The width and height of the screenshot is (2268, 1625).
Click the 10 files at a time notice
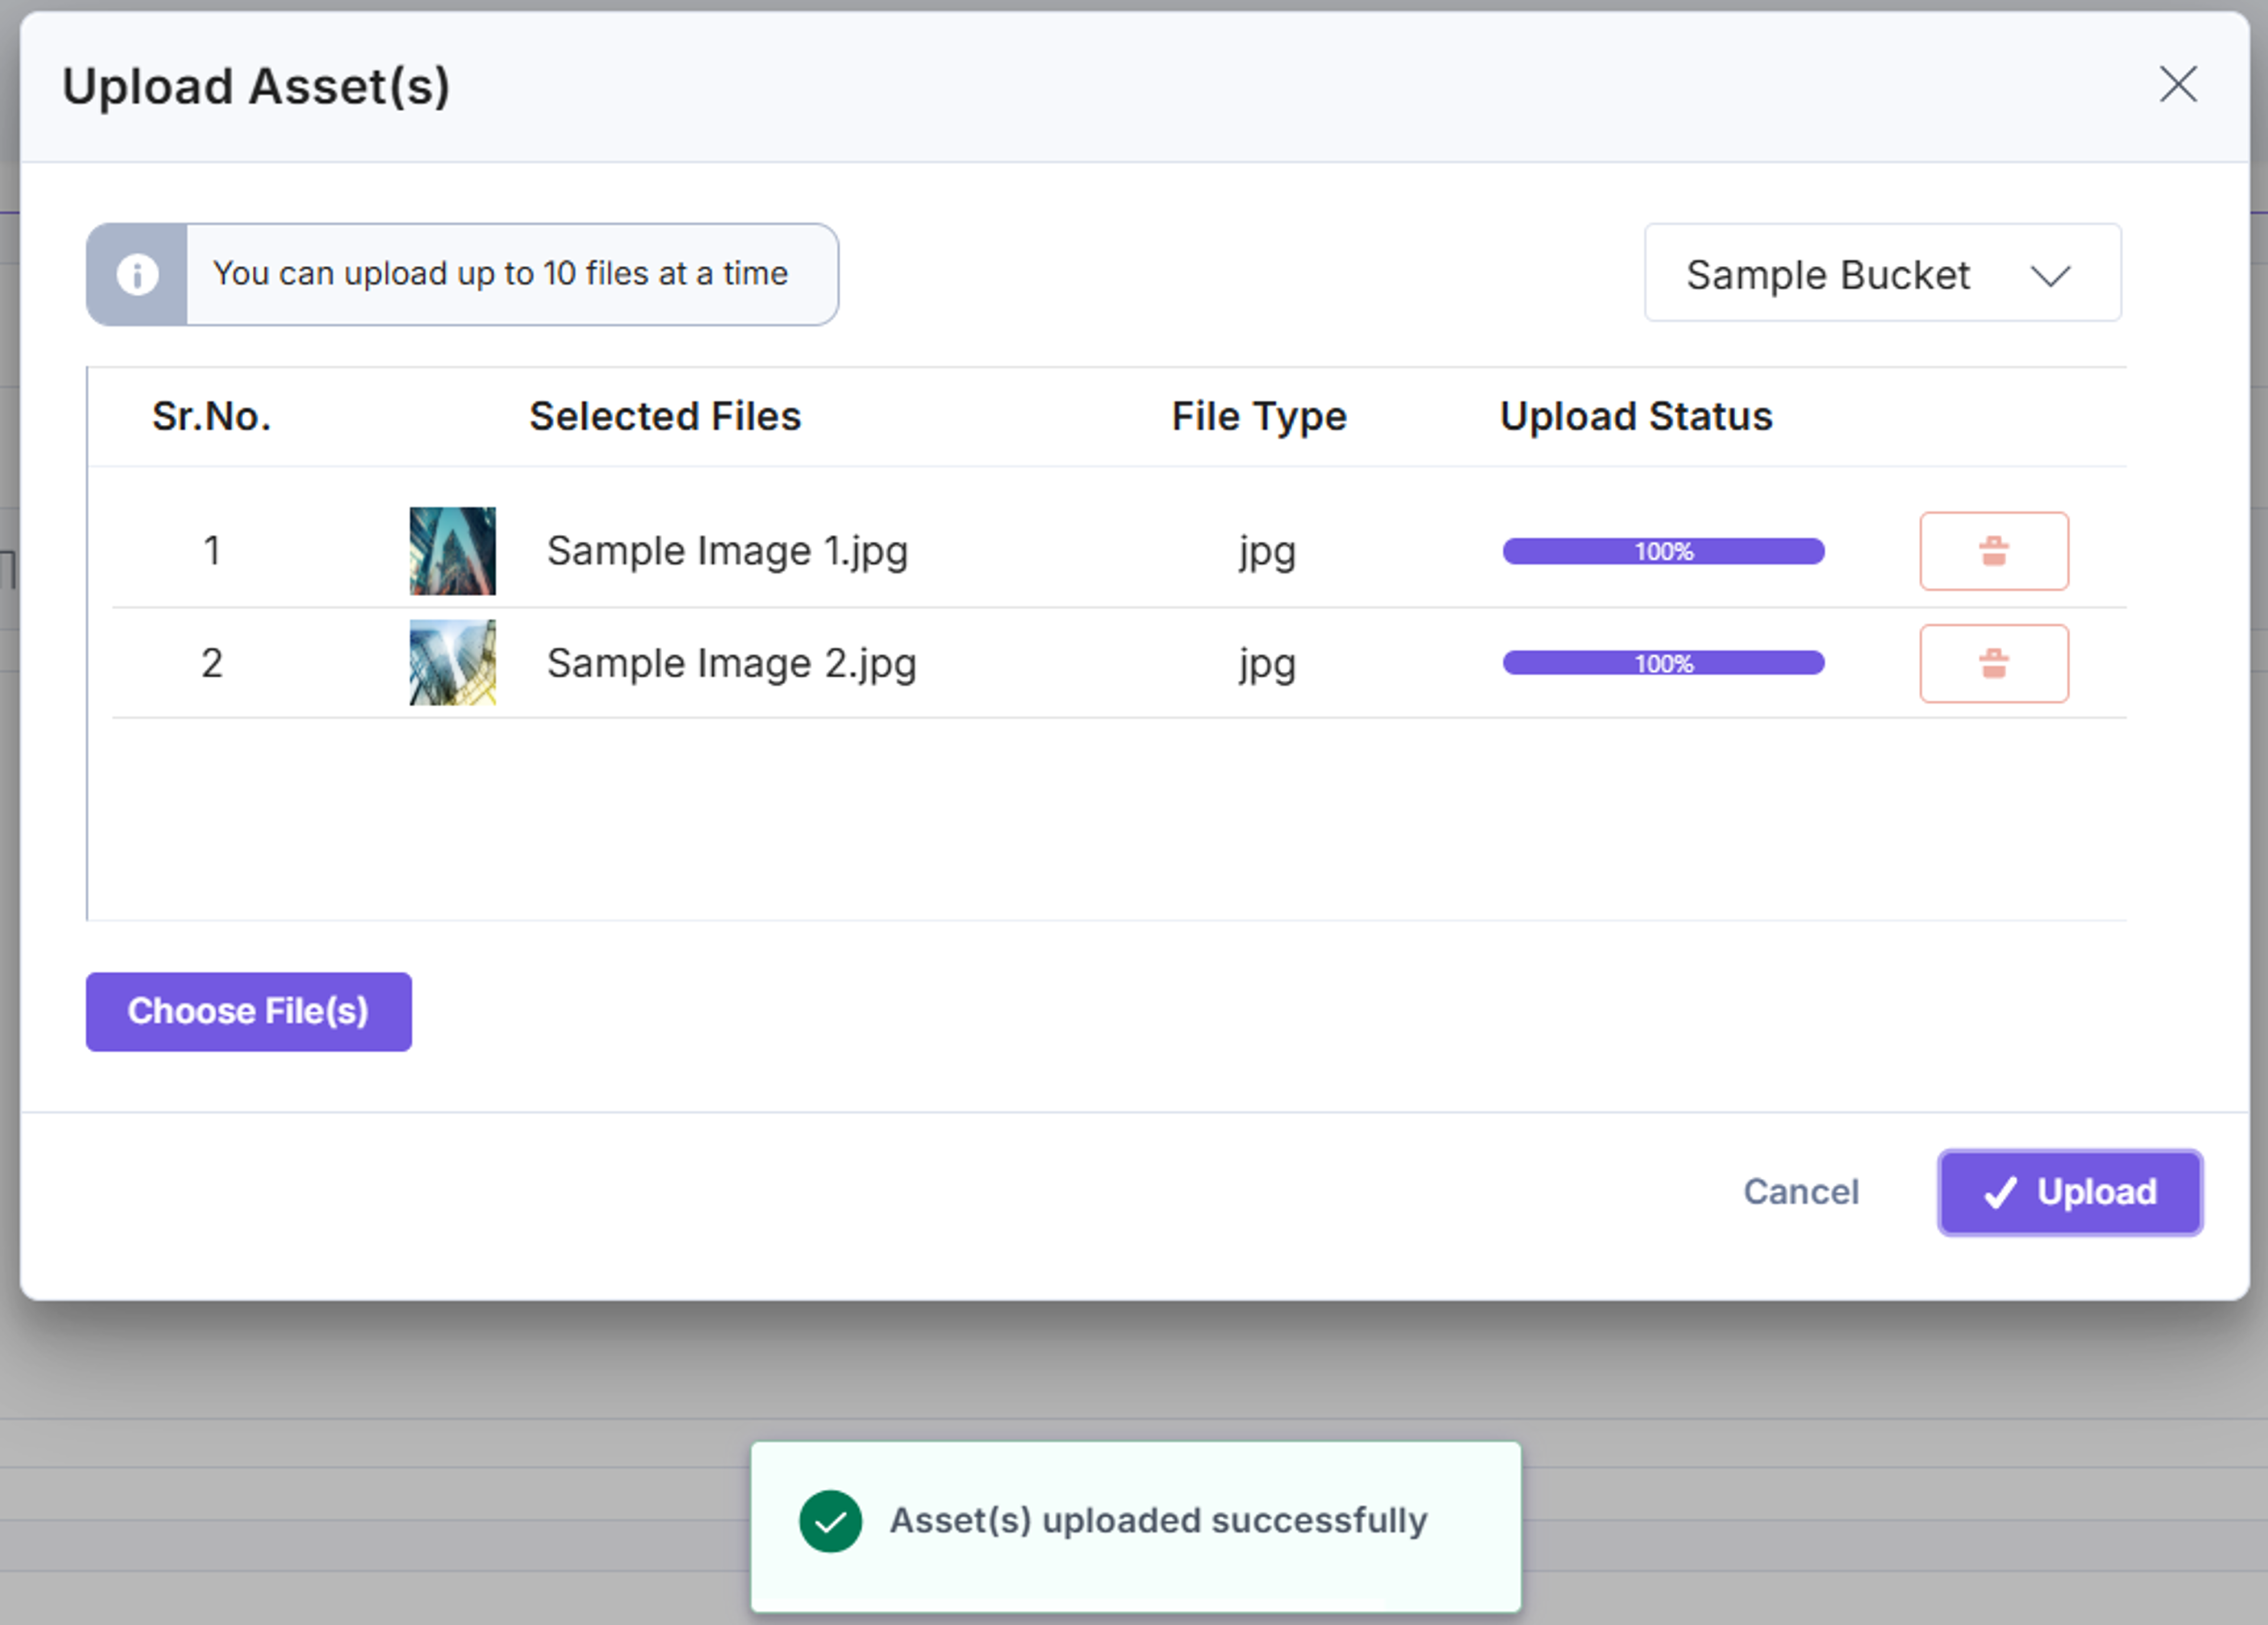(462, 274)
